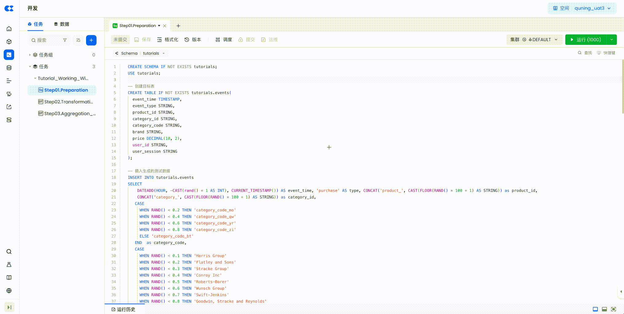Viewport: 624px width, 314px height.
Task: Open the 调度 schedule settings
Action: point(224,40)
